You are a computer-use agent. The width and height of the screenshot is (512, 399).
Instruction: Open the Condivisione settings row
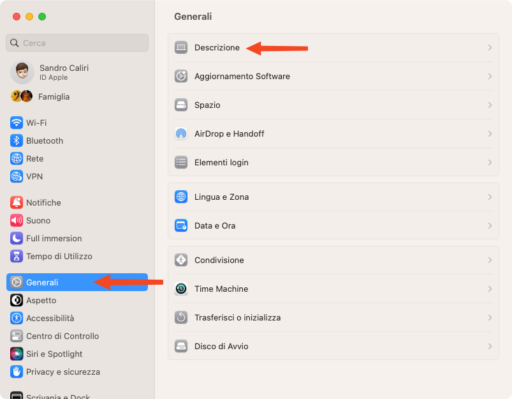(333, 260)
